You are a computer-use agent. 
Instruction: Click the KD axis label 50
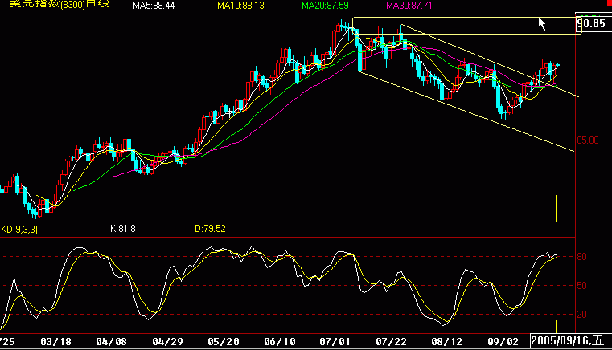click(x=581, y=286)
